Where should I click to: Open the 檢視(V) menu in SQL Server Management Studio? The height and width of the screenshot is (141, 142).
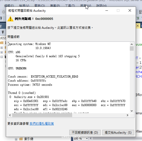(x=24, y=6)
